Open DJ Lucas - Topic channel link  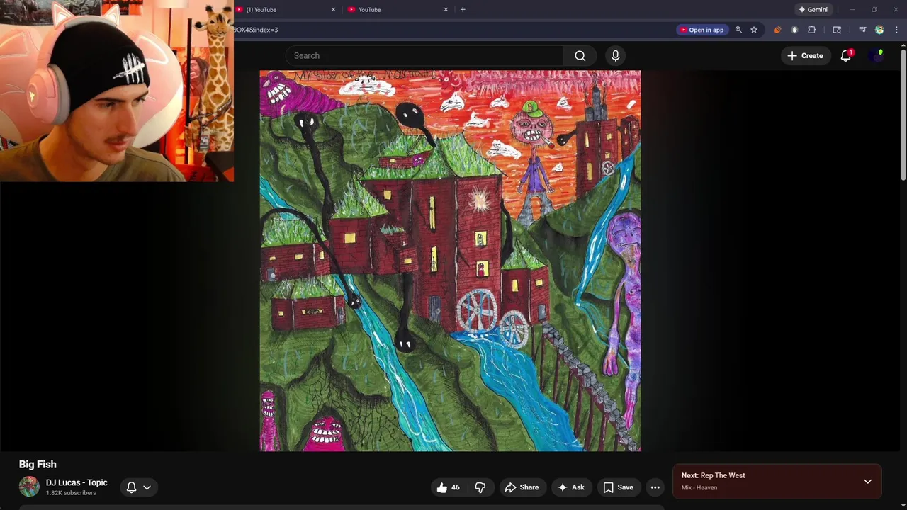[x=77, y=482]
